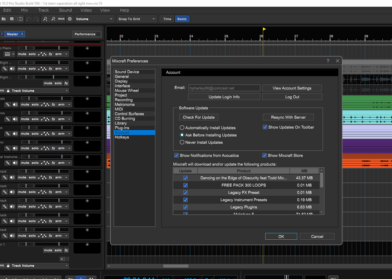Confirm preferences with OK
The height and width of the screenshot is (279, 392).
click(x=281, y=236)
